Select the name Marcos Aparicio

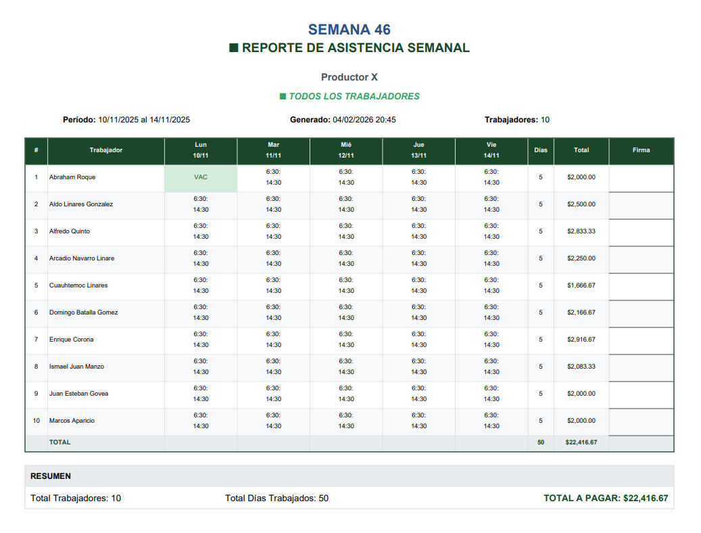72,421
